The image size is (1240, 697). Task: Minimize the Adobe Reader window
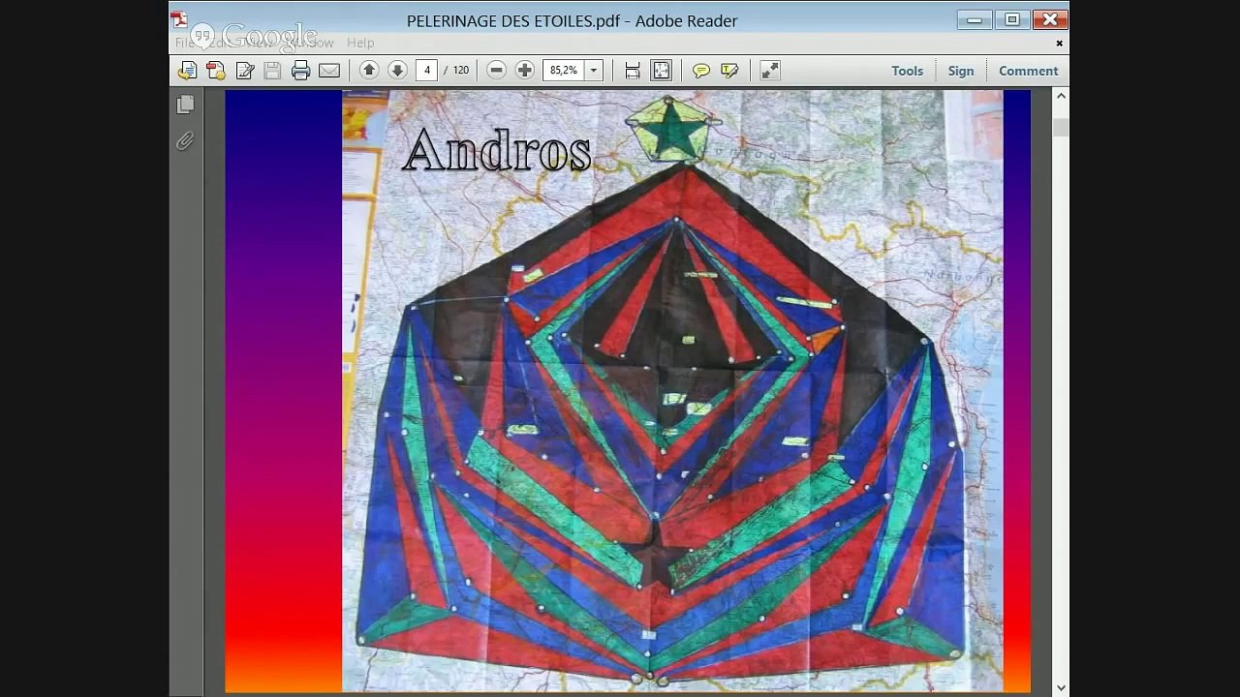click(975, 19)
